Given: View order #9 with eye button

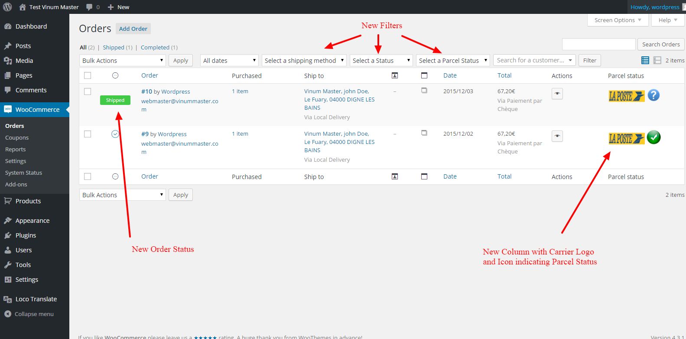Looking at the screenshot, I should [x=557, y=136].
